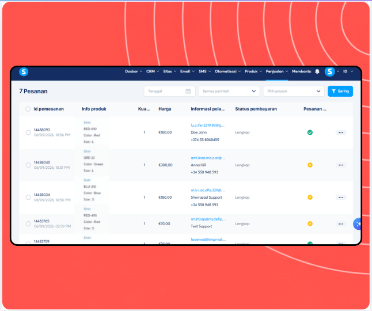Select order 14483765 checkbox
This screenshot has height=311, width=372.
click(x=28, y=223)
